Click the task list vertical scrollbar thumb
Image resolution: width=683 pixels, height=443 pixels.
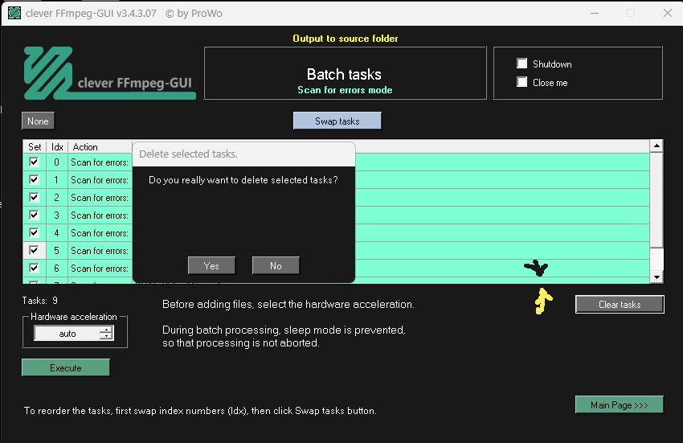click(x=656, y=200)
